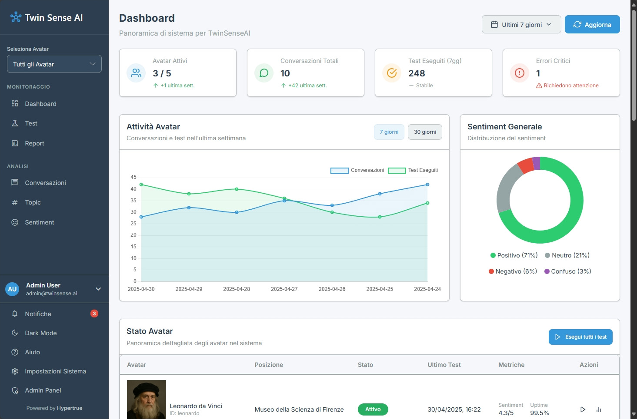Image resolution: width=637 pixels, height=419 pixels.
Task: Open the Tutti gli Avatar dropdown
Action: pos(54,64)
